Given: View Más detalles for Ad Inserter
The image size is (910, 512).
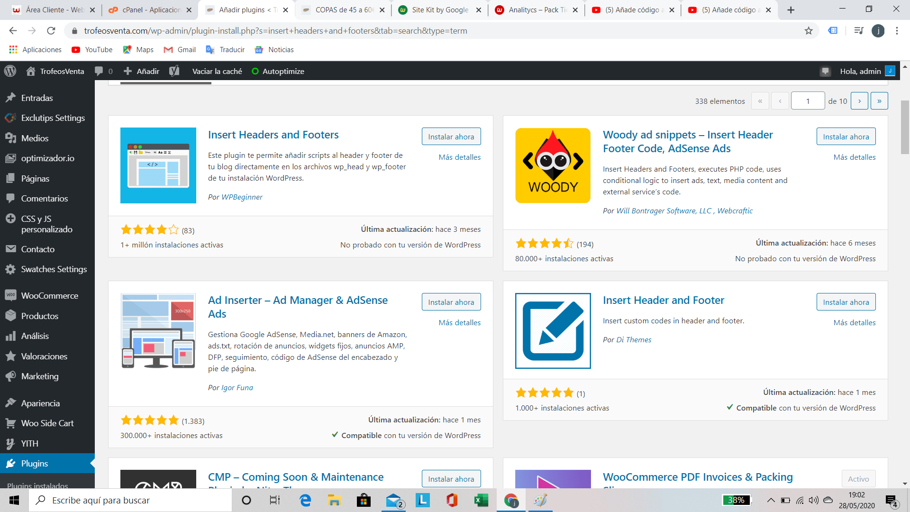Looking at the screenshot, I should 459,322.
